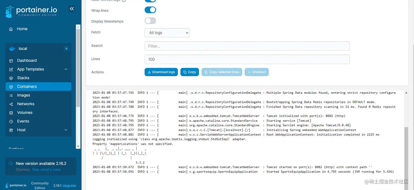Click the sidebar scrollbar down arrow
414x190 pixels.
(x=78, y=147)
